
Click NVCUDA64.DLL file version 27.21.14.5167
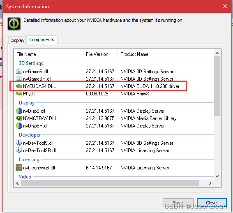coord(100,86)
